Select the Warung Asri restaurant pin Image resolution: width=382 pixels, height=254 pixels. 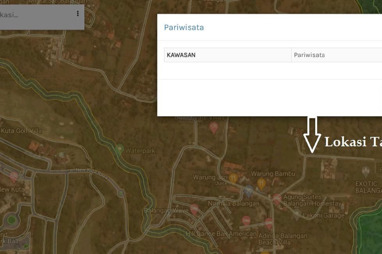point(234,178)
